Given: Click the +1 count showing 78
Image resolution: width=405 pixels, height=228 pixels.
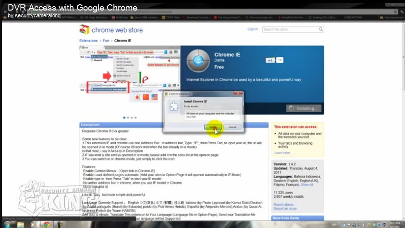Looking at the screenshot, I should pos(280,60).
